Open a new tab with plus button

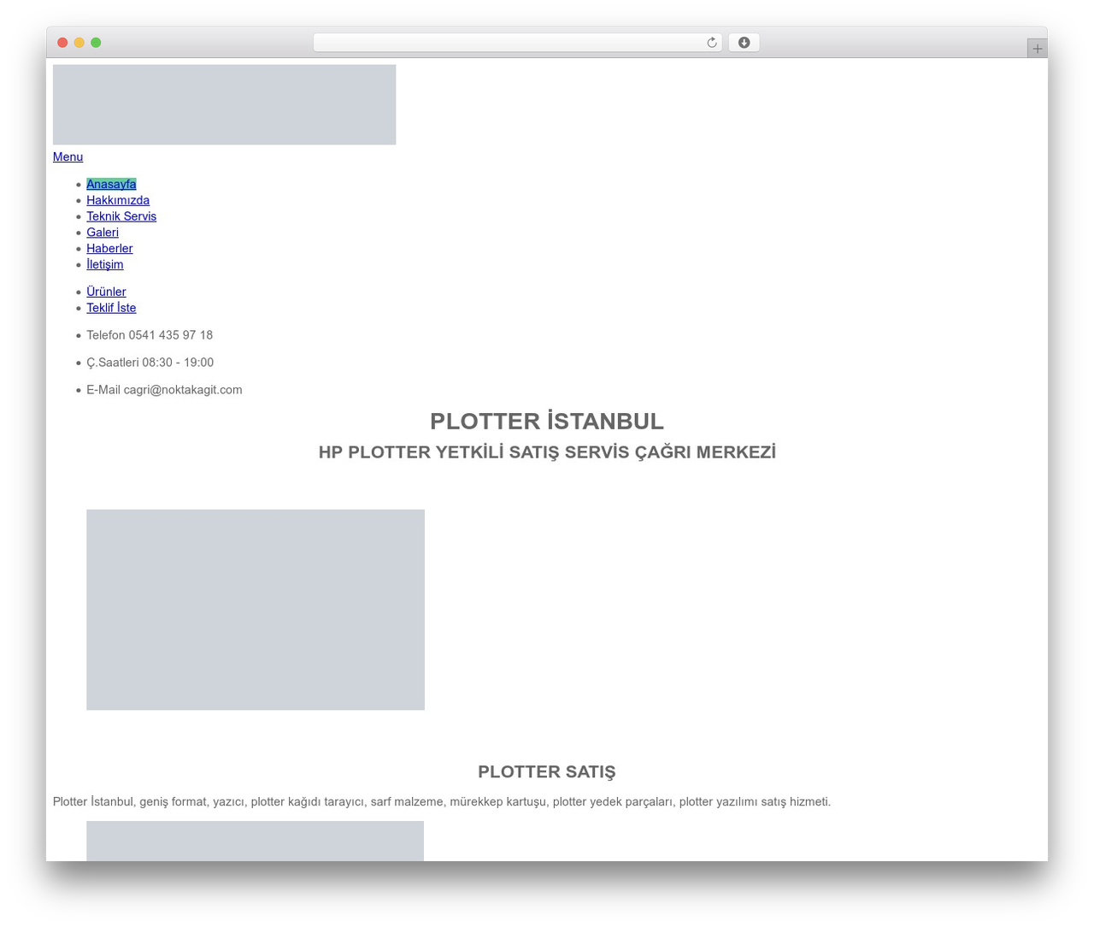[x=1037, y=49]
